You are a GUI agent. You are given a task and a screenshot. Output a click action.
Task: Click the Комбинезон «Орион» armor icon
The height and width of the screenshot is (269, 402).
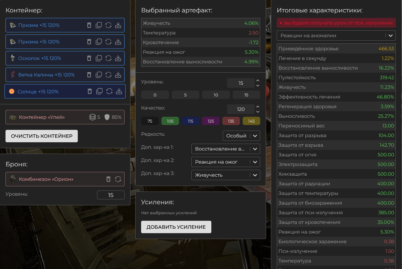pos(12,179)
